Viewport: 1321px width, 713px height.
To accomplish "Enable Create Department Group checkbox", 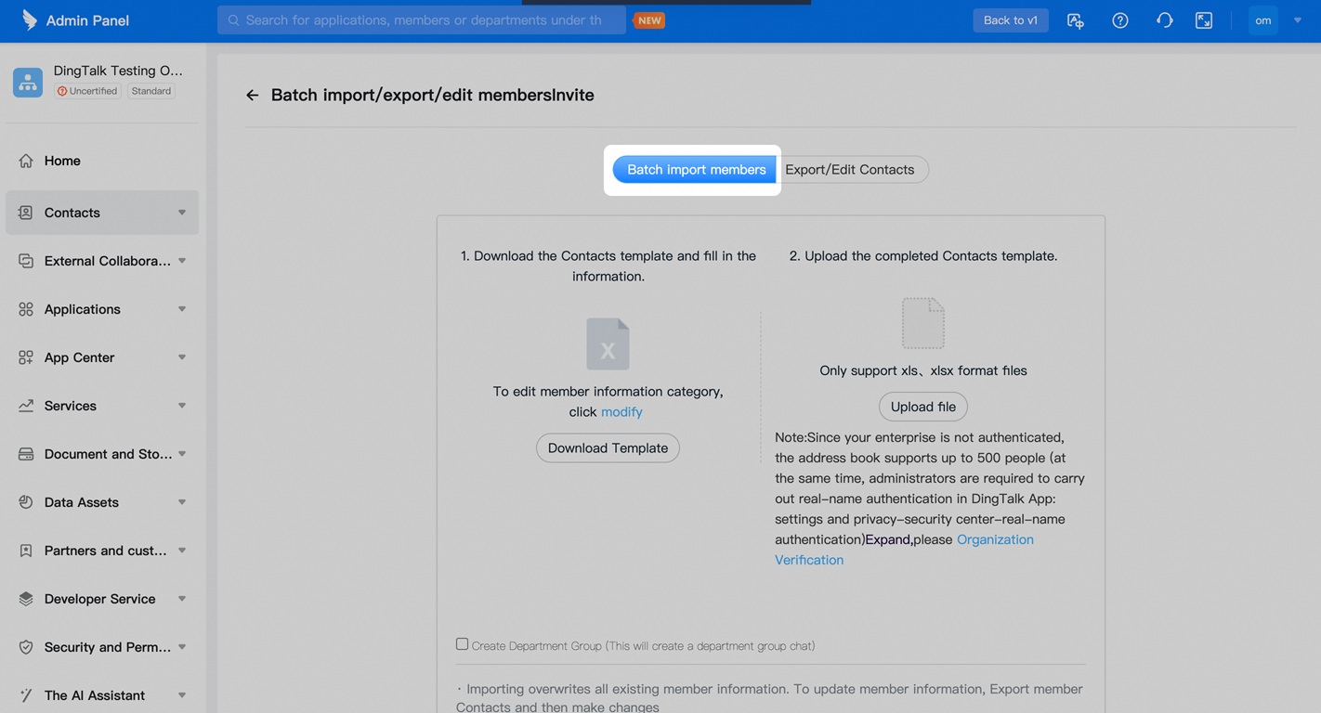I will (462, 644).
